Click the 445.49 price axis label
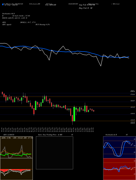Image resolution: width=136 pixels, height=180 pixels. pos(133,107)
